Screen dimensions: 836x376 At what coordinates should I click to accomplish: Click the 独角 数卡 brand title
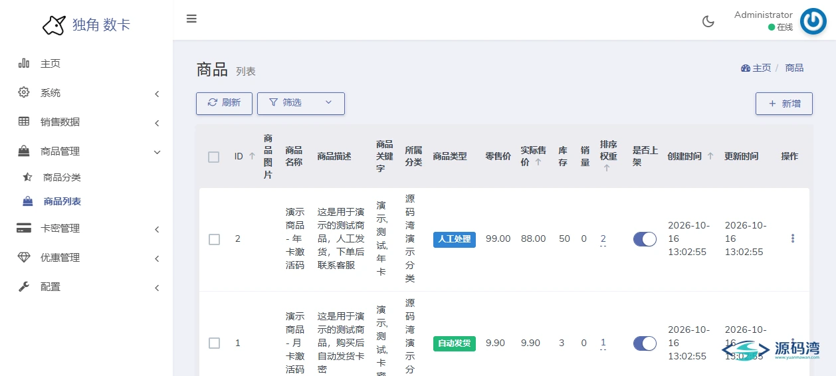coord(101,25)
